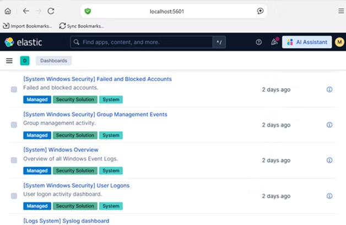This screenshot has width=346, height=225.
Task: Click the Elastic logo
Action: pos(23,42)
